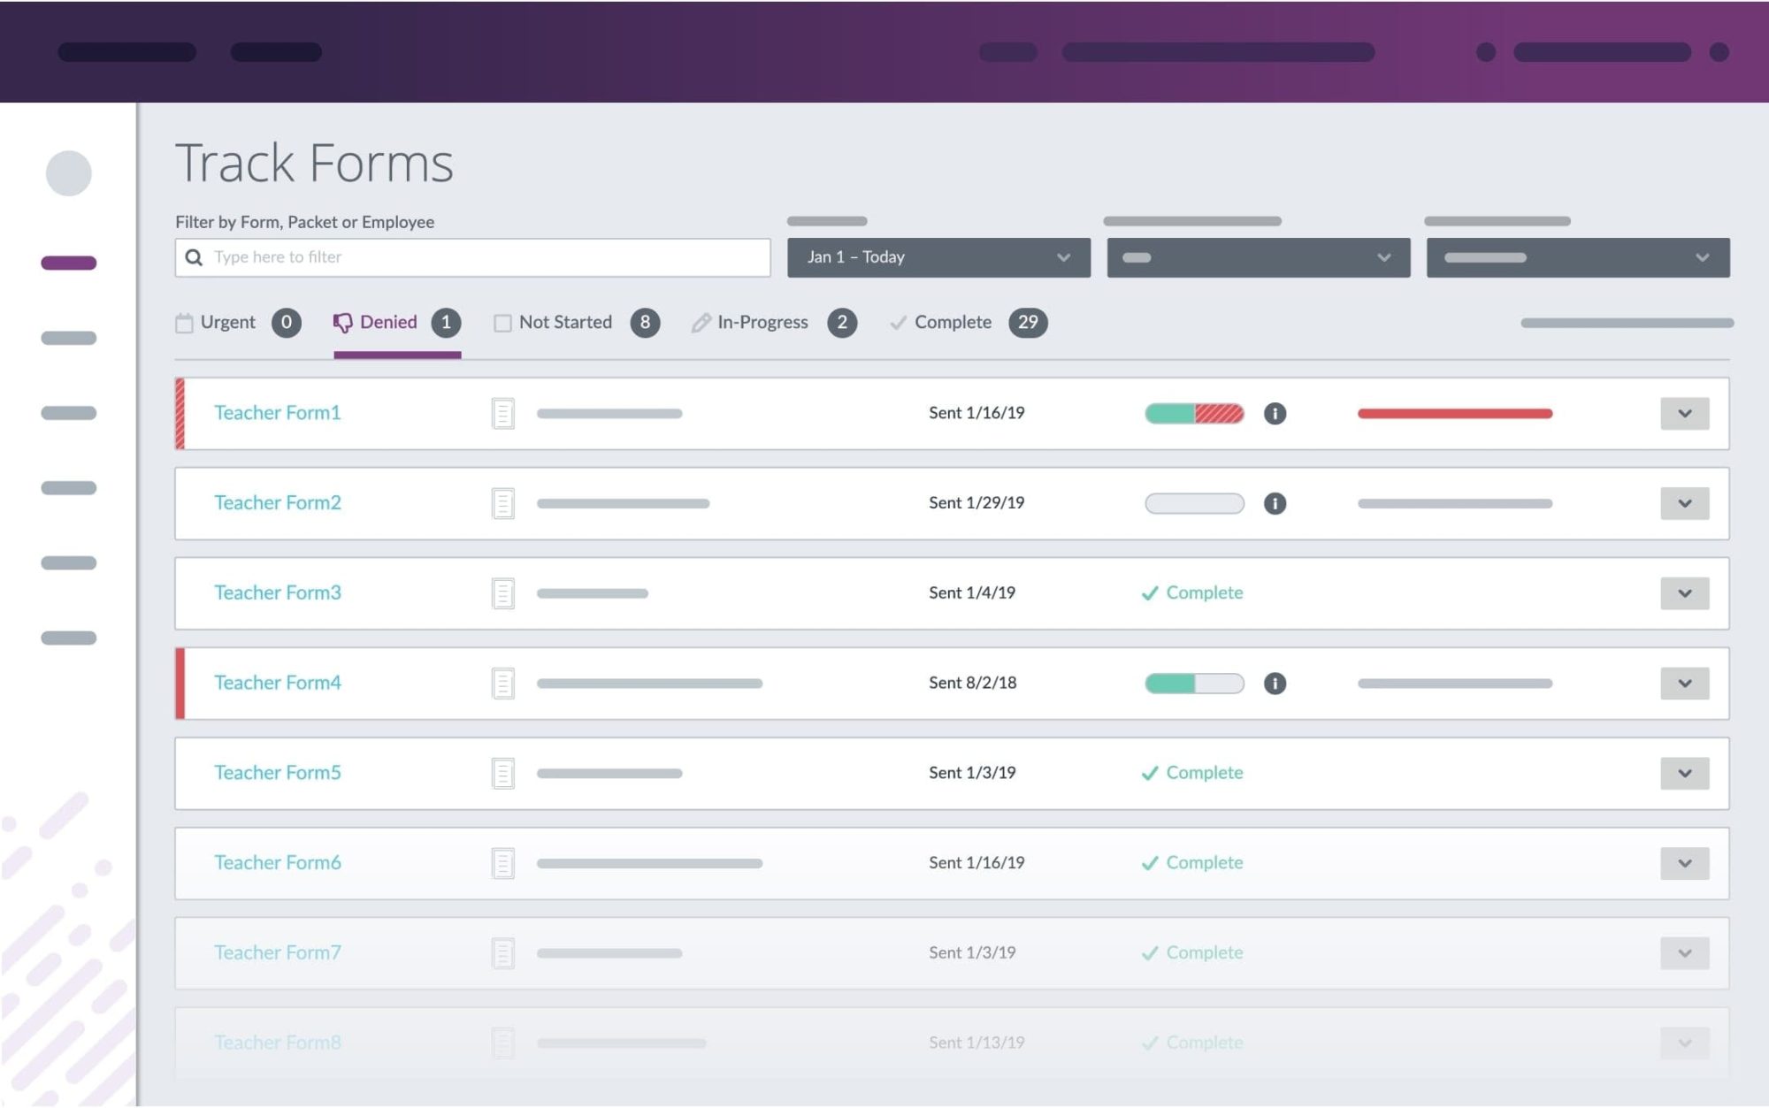This screenshot has width=1769, height=1108.
Task: Click the urgent calendar icon tab
Action: pos(182,322)
